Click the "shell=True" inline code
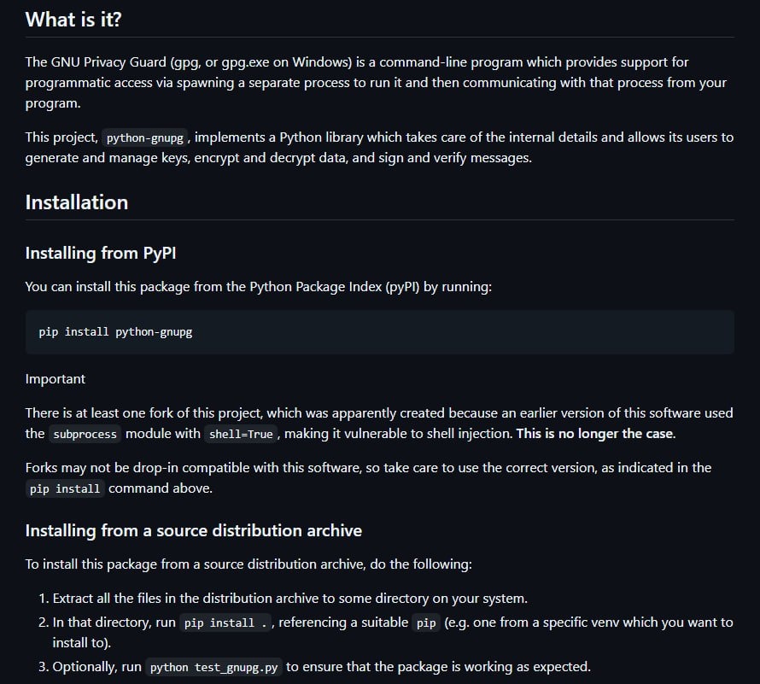 [241, 434]
